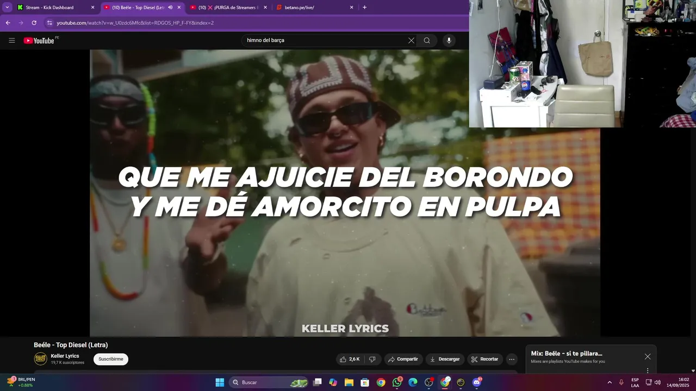Launch Copilot from the taskbar
Screen dimensions: 696x391
(x=333, y=382)
